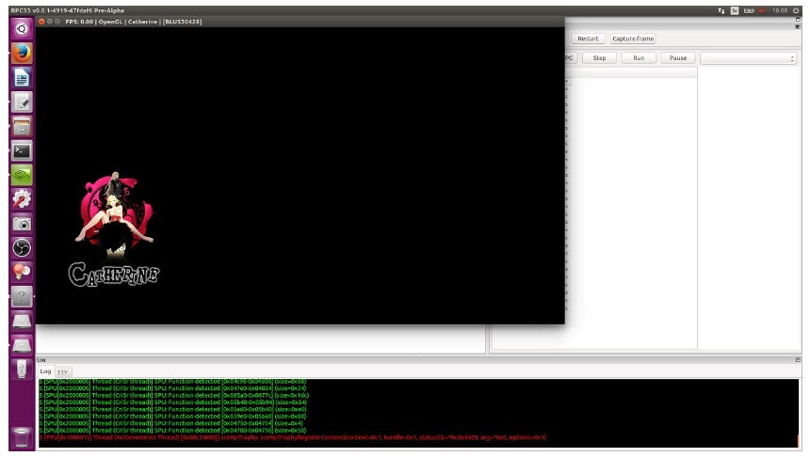Click the Run debugger button
The image size is (810, 457).
point(639,57)
